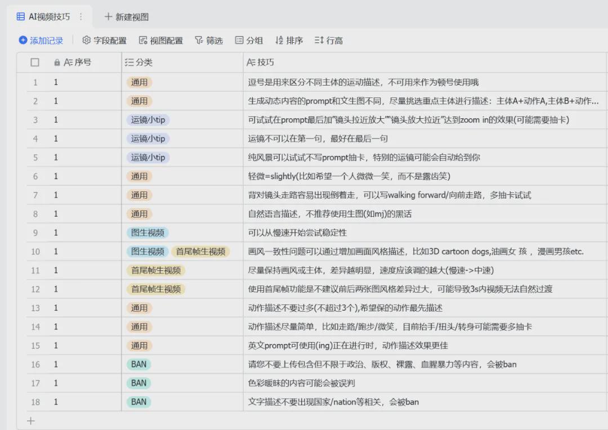608x430 pixels.
Task: Select the 通用 tag in row 1
Action: [x=139, y=82]
